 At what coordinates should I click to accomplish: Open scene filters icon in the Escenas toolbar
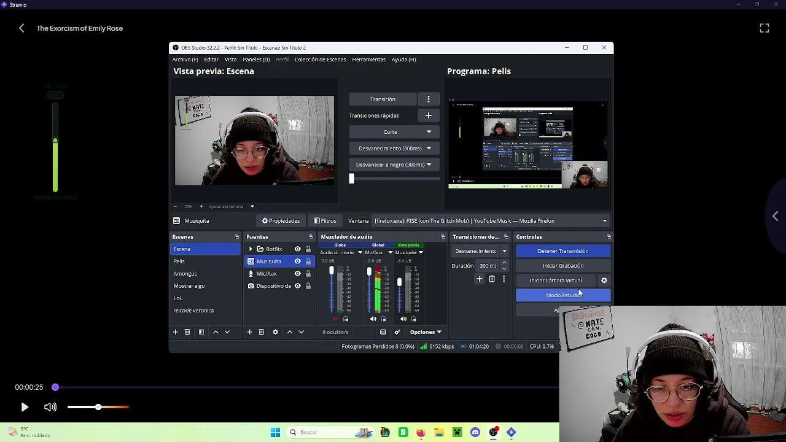point(201,332)
